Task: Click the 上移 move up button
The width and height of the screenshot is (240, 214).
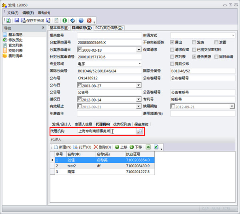Action: click(x=121, y=147)
